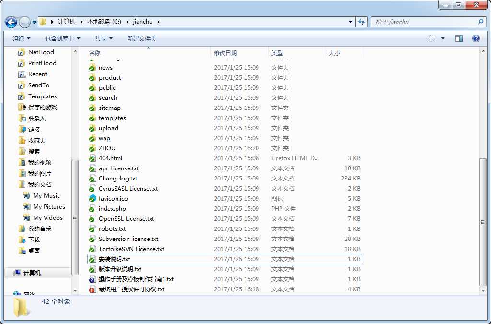The width and height of the screenshot is (491, 324).
Task: Open the view options dropdown arrow
Action: pyautogui.click(x=443, y=38)
